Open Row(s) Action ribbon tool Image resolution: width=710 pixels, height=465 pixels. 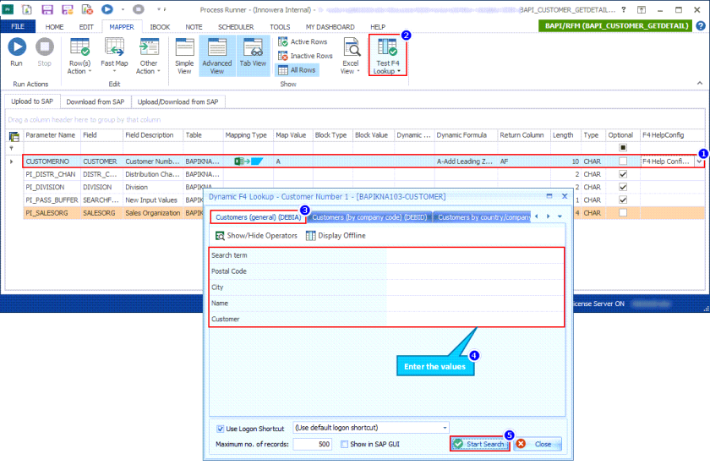[79, 56]
